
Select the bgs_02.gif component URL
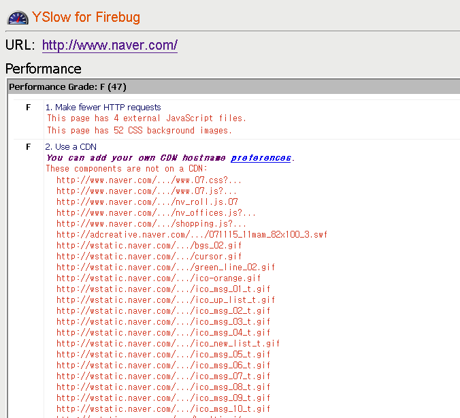pos(149,245)
